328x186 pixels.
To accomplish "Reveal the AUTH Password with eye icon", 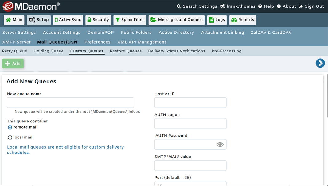I will click(220, 144).
